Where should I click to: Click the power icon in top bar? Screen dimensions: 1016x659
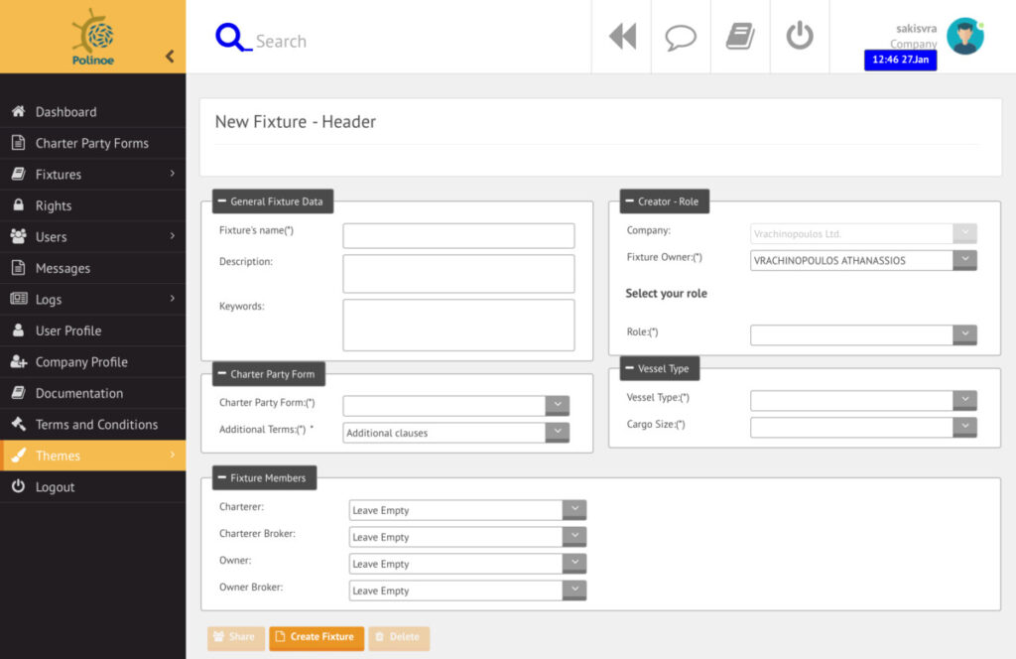click(x=800, y=36)
